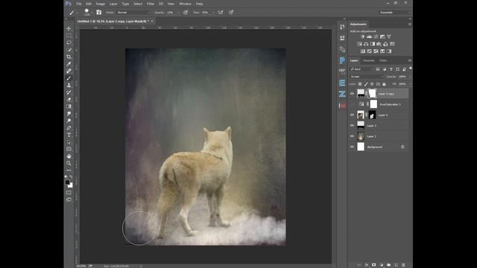Open layer blend mode dropdown set to Screen
This screenshot has height=268, width=477.
click(x=367, y=77)
